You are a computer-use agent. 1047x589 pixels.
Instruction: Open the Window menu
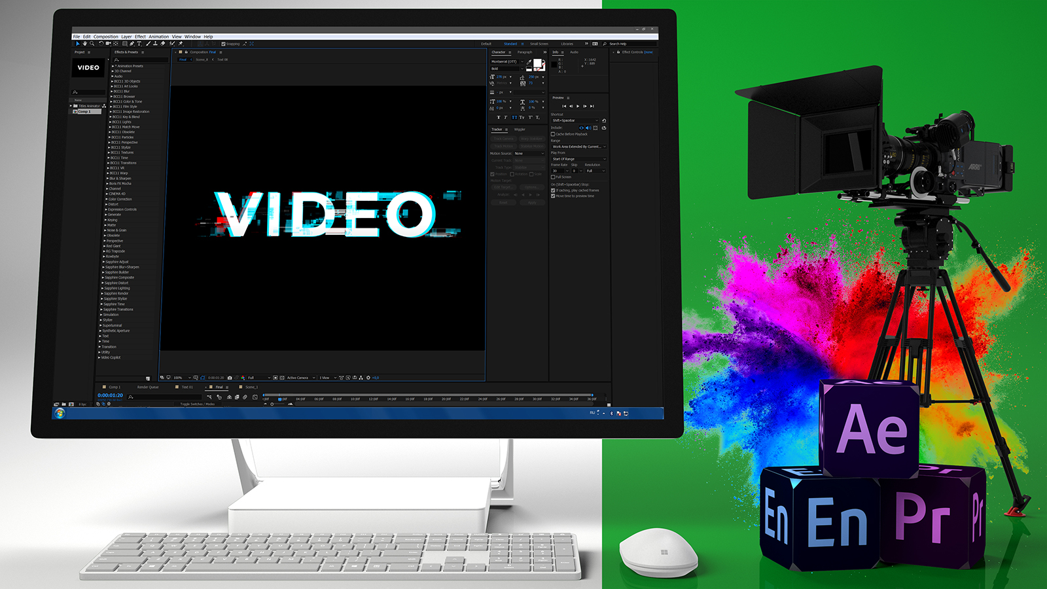pyautogui.click(x=192, y=37)
